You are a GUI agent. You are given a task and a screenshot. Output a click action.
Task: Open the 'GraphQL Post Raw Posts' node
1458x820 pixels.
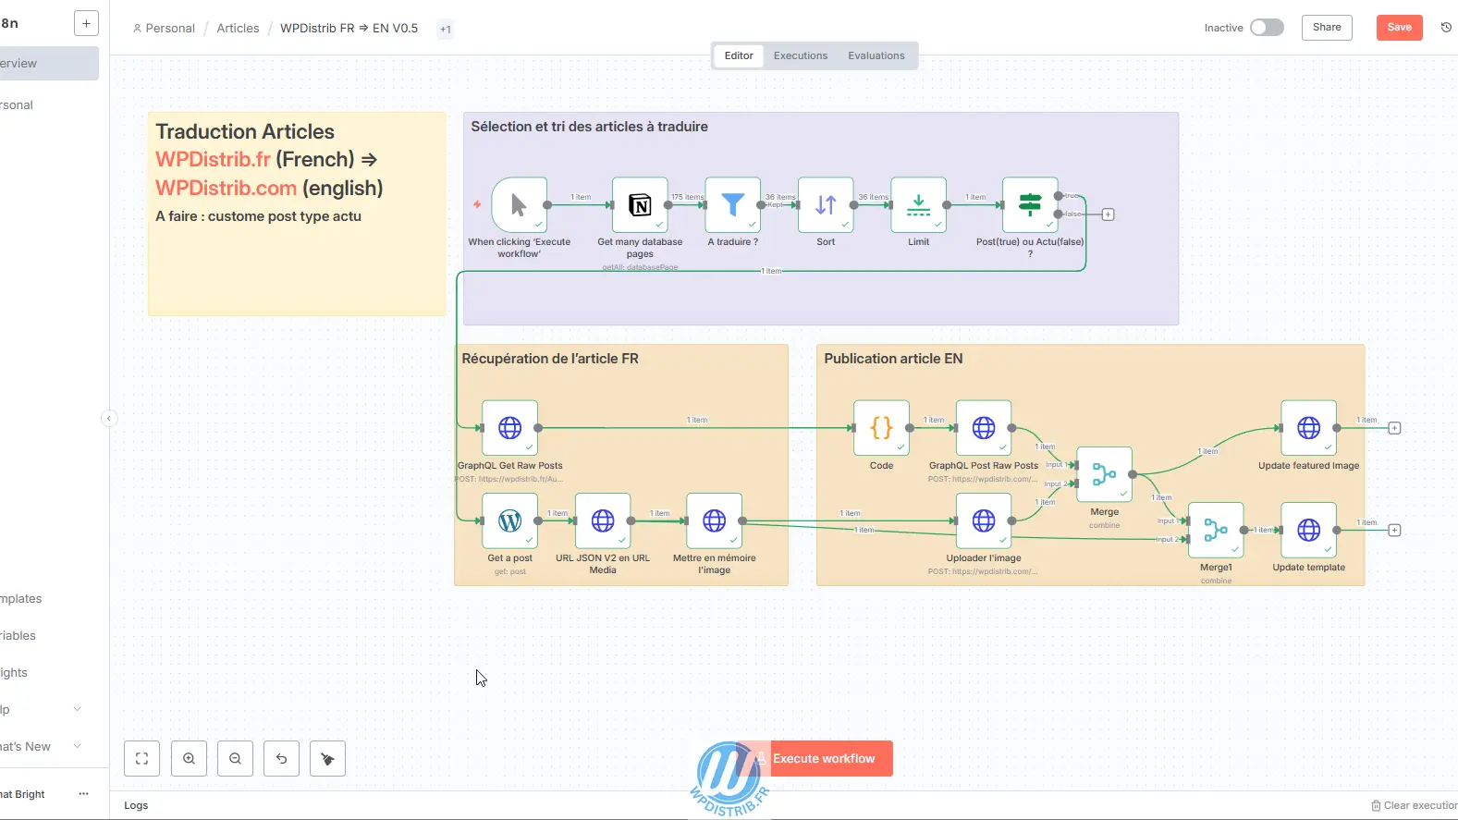click(x=984, y=428)
